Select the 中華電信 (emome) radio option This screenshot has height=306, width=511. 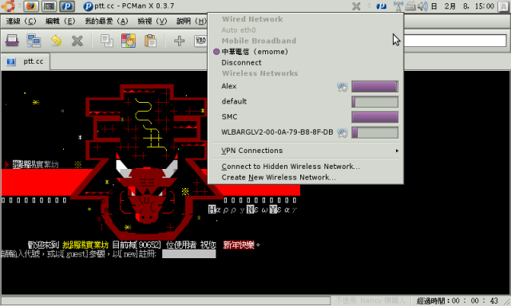pos(216,52)
